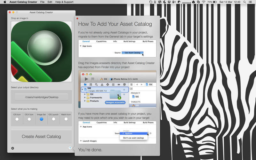Image resolution: width=256 pixels, height=160 pixels.
Task: Expand the Products folder
Action: point(85,101)
